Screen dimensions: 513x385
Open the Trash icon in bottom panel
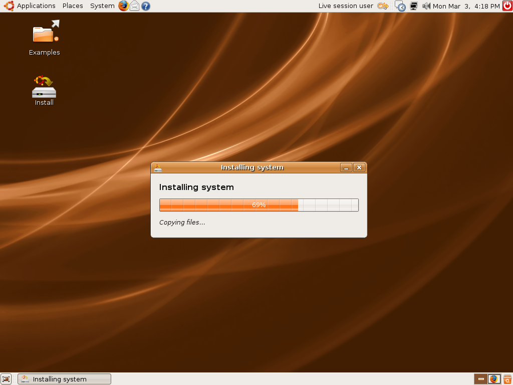coord(507,379)
